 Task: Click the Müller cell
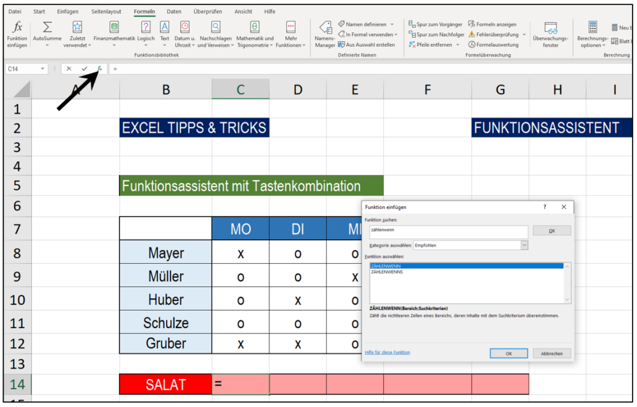point(165,276)
